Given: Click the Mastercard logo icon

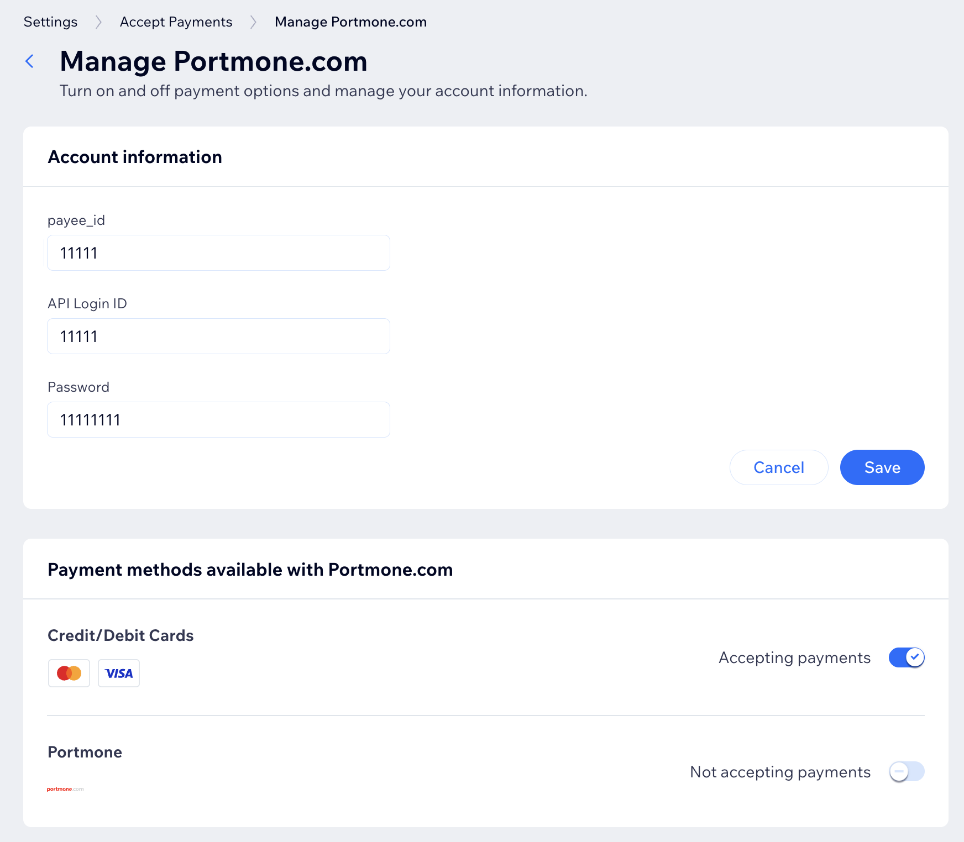Looking at the screenshot, I should [69, 673].
